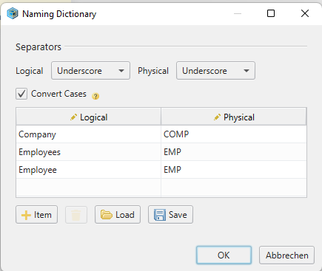The width and height of the screenshot is (322, 271).
Task: Select the EMP cell in Employees row
Action: pyautogui.click(x=234, y=152)
